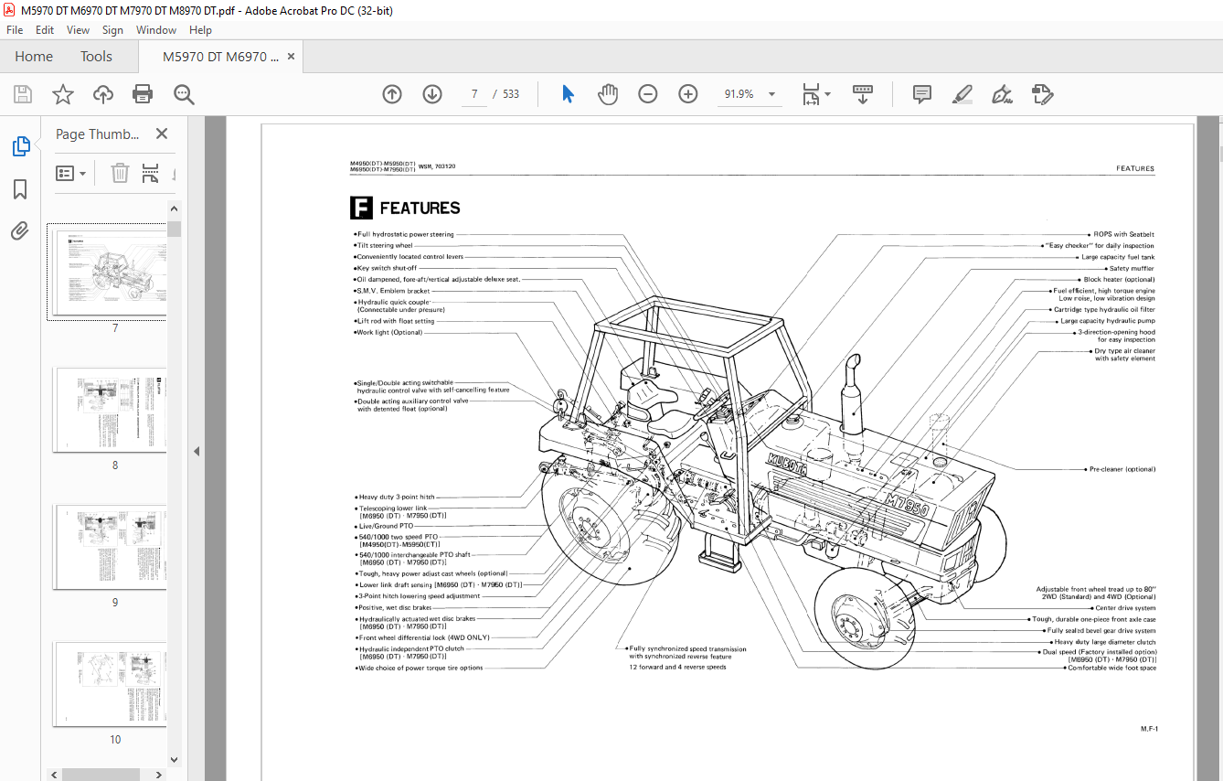This screenshot has width=1223, height=781.
Task: Click the delete pages trash icon
Action: (120, 173)
